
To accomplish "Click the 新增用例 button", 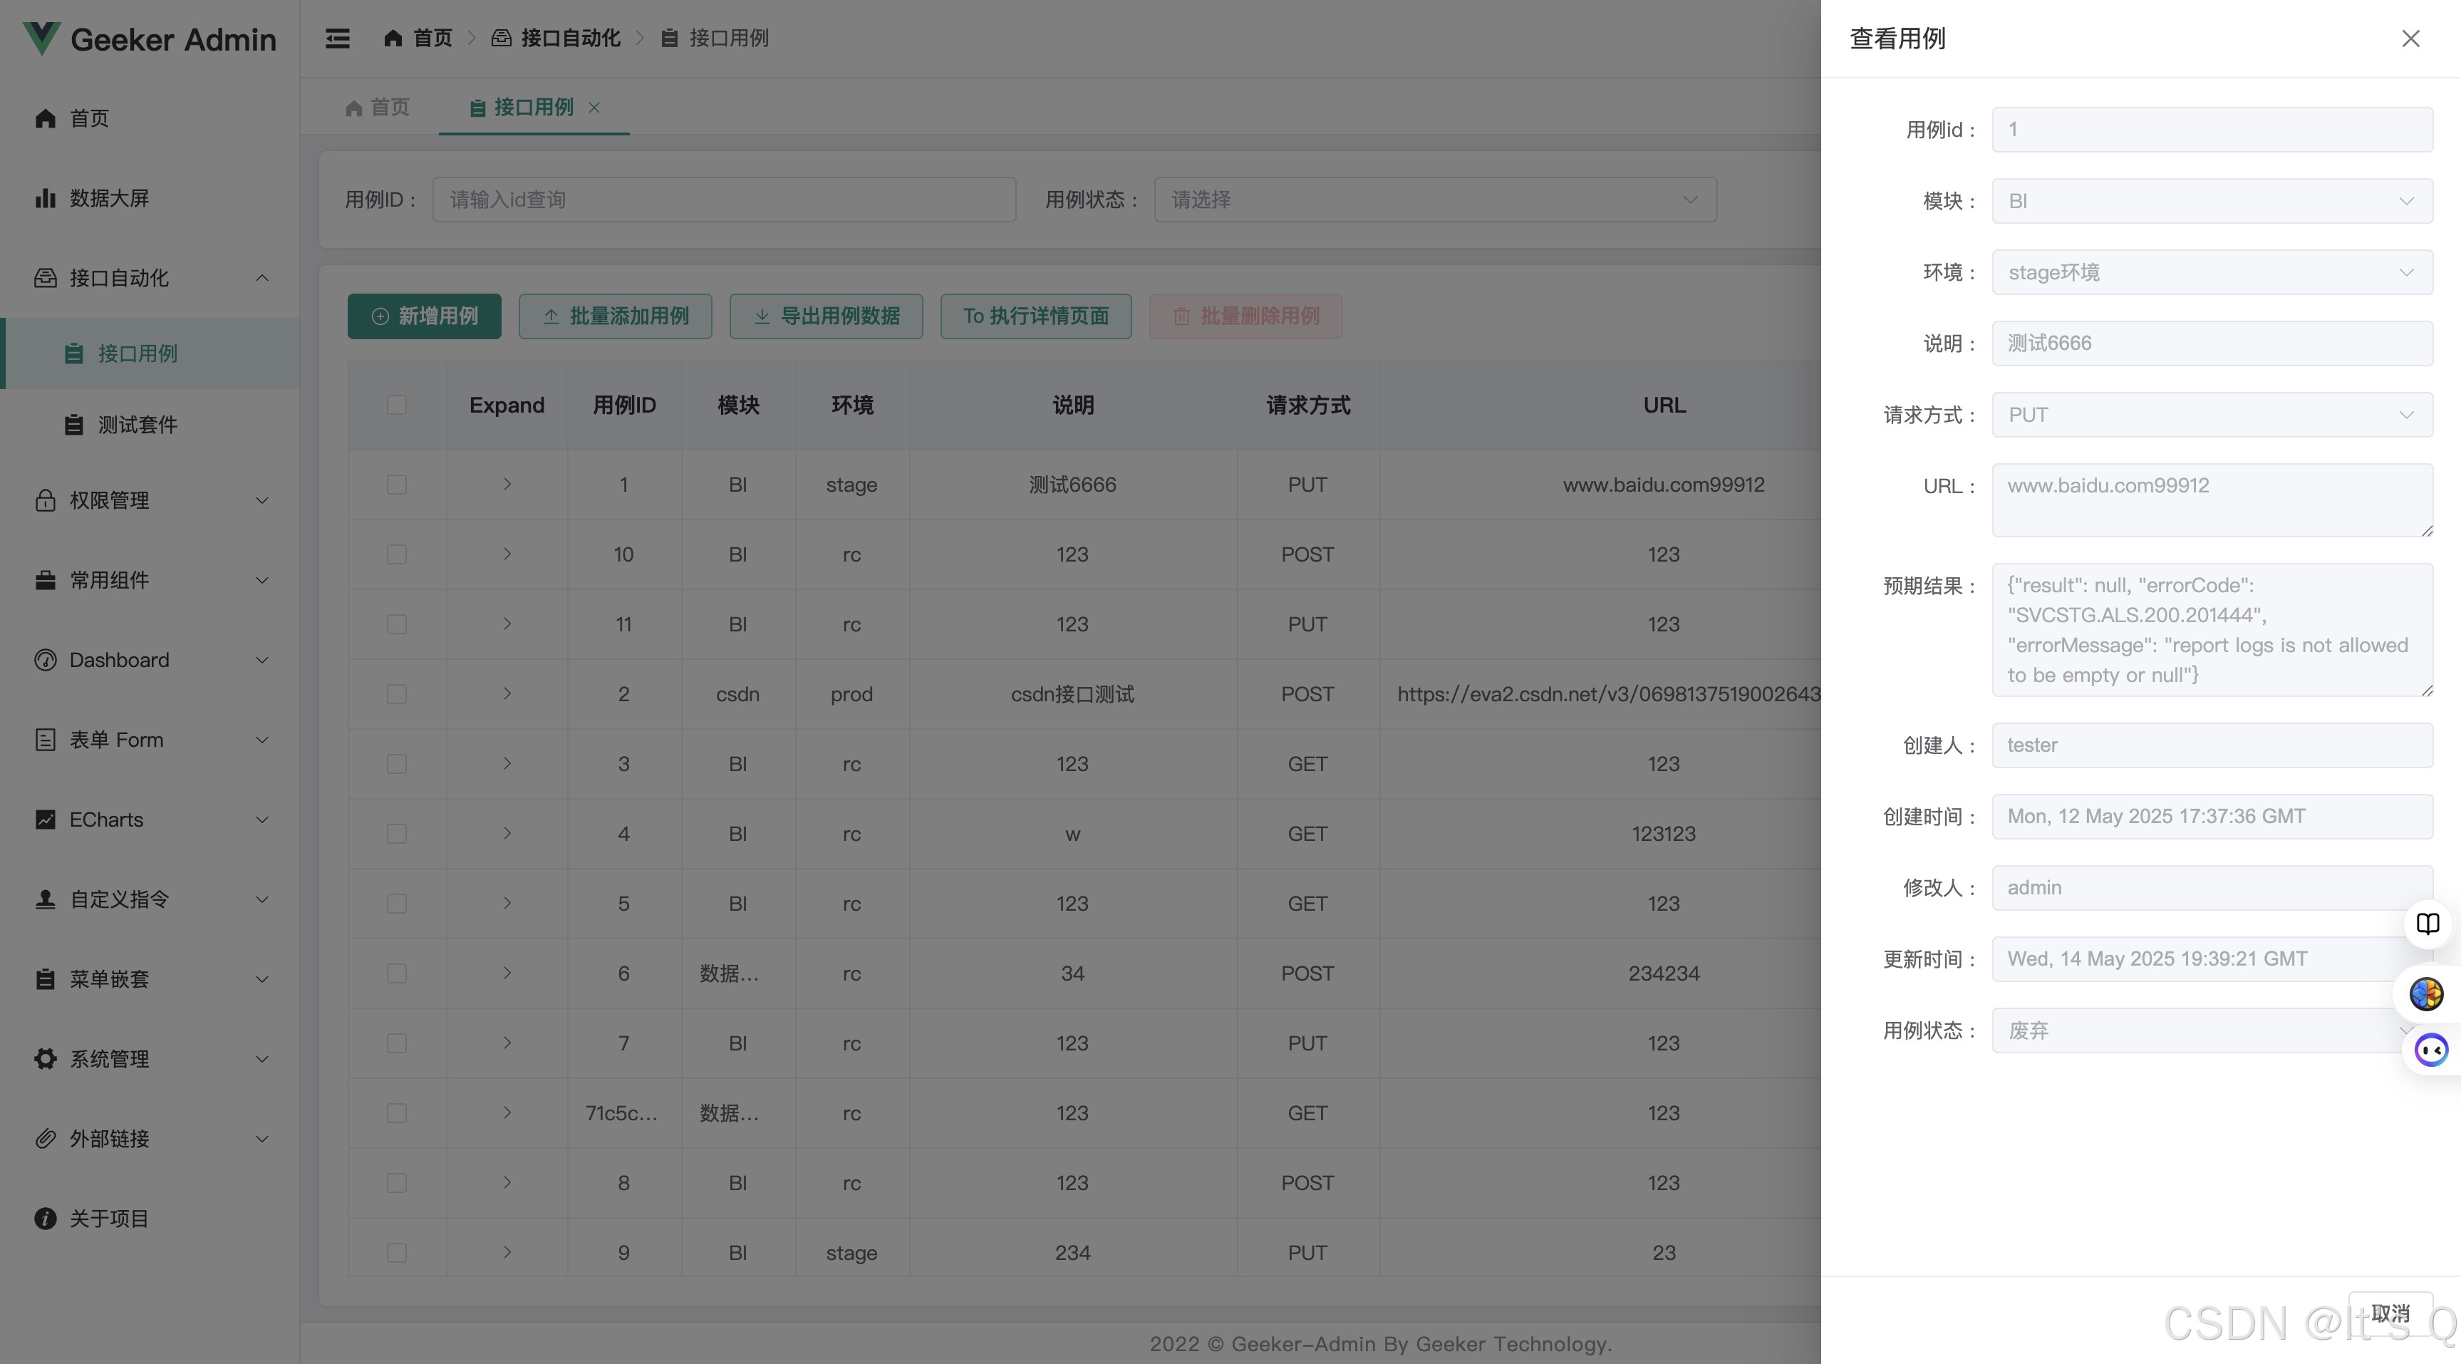I will point(424,316).
